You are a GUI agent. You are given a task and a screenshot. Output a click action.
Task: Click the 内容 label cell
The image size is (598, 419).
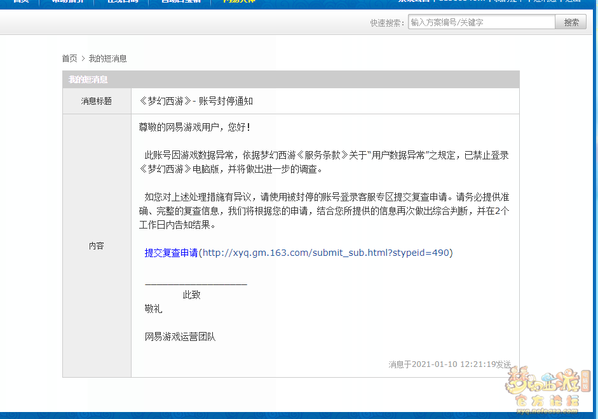click(x=97, y=246)
